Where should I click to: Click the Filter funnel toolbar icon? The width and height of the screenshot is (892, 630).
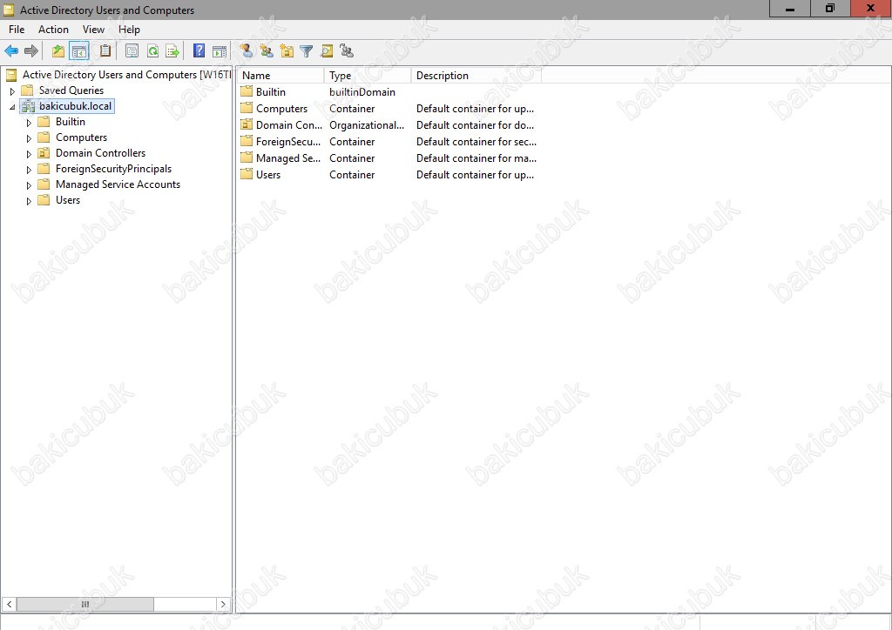(x=306, y=51)
